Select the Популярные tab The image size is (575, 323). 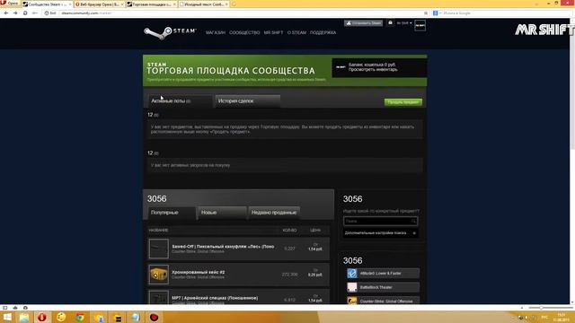[172, 213]
